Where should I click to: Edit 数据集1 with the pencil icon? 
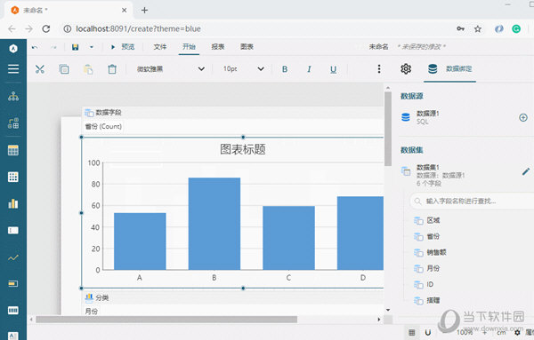point(525,172)
